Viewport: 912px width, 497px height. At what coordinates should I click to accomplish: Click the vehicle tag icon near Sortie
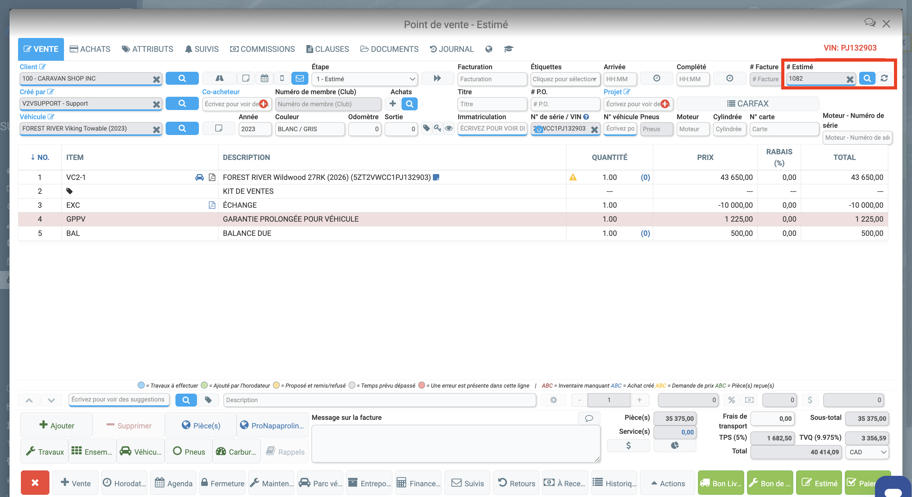(427, 128)
